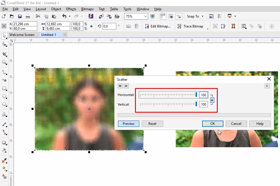
Task: Toggle the lock linking Horizontal and Vertical values
Action: (212, 100)
